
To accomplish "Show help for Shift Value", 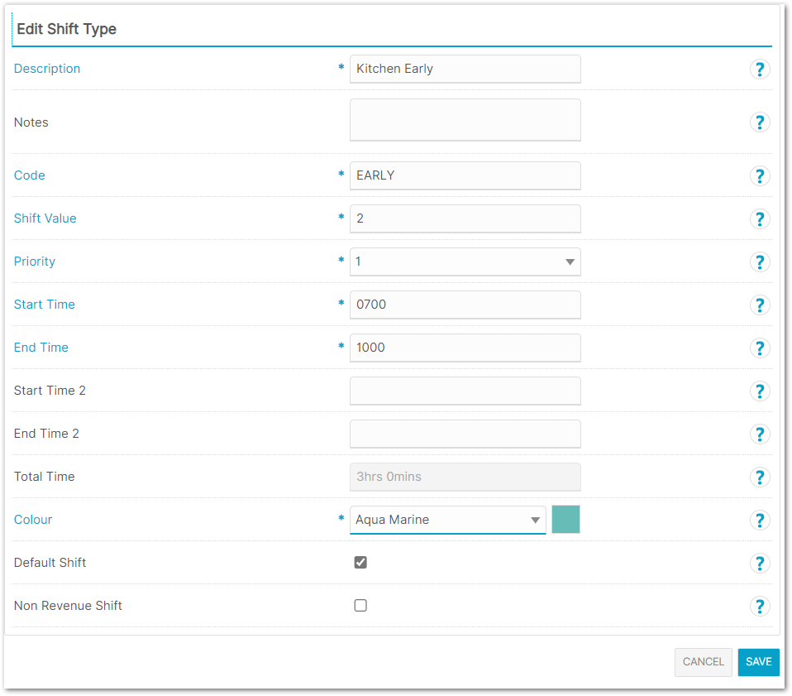I will pos(760,218).
